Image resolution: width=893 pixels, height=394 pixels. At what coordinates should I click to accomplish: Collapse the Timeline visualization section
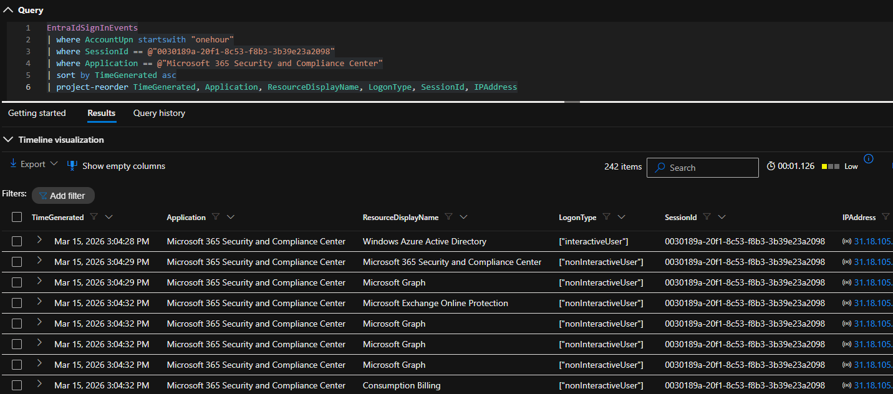7,139
